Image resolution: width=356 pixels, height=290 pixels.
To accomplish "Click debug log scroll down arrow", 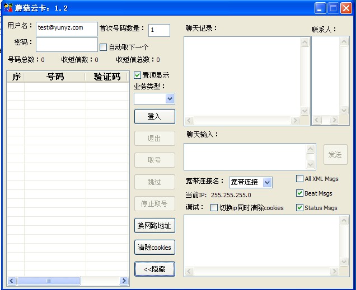I will [344, 262].
